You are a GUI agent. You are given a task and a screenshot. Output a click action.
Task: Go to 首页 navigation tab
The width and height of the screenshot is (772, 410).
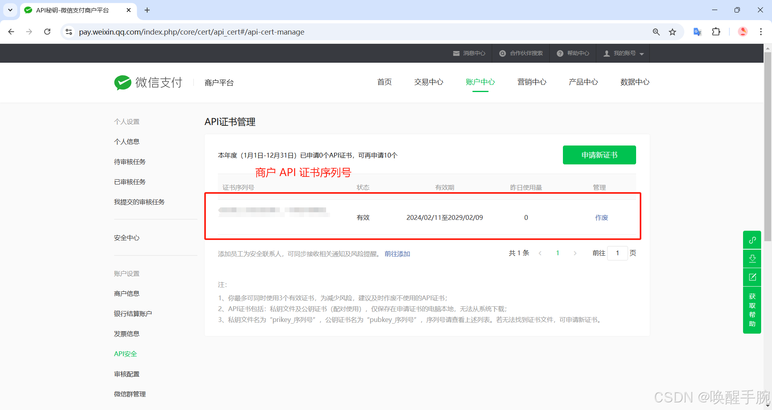pos(384,82)
